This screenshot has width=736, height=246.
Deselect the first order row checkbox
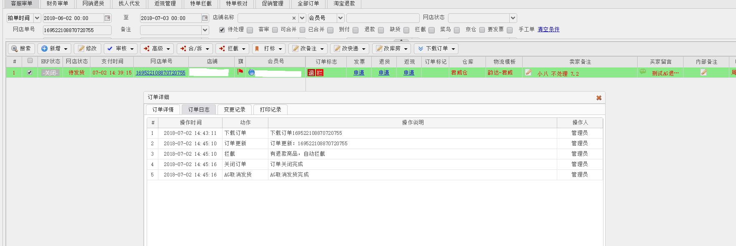click(x=30, y=72)
